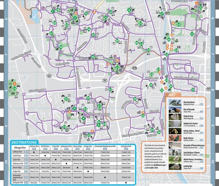Click the ART panel heading
The width and height of the screenshot is (219, 186).
click(172, 95)
